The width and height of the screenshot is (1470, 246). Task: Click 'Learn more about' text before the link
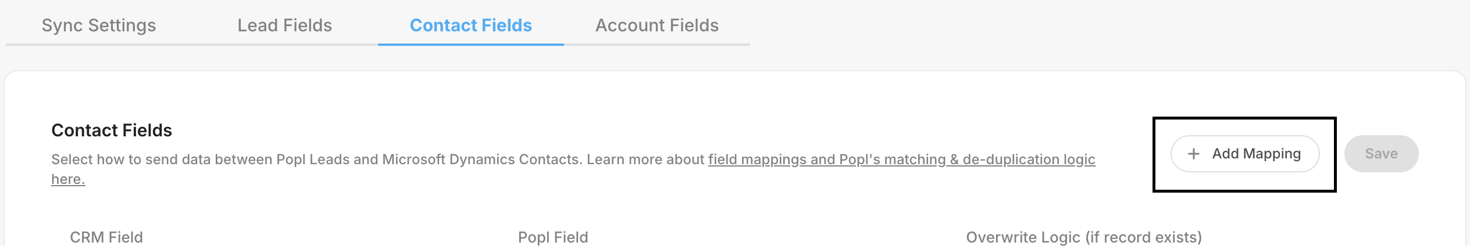tap(645, 160)
